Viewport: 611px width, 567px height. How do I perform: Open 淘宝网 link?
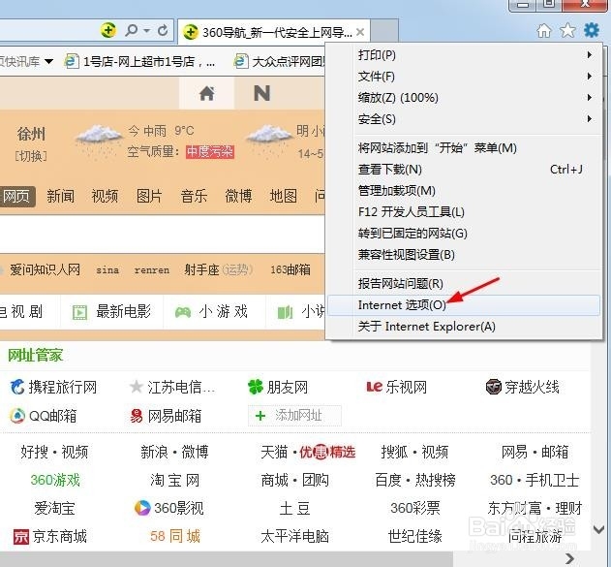click(x=175, y=480)
